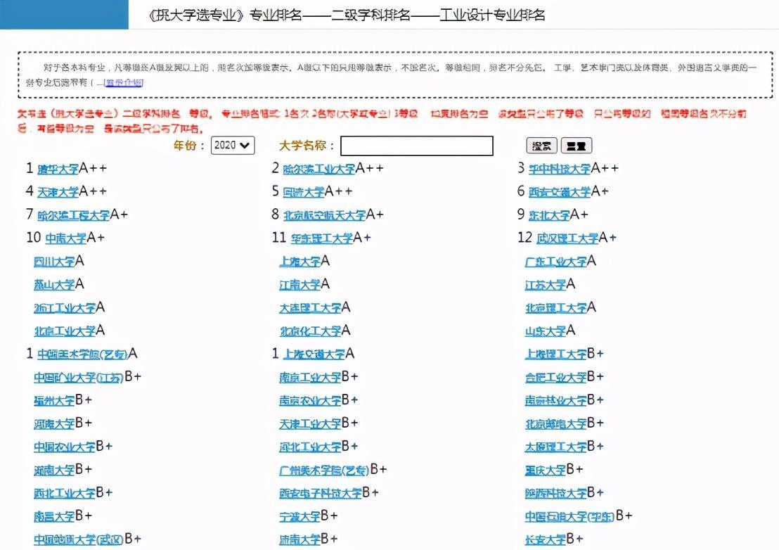This screenshot has width=779, height=550.
Task: Click the 四川大学 link graded A
Action: click(54, 262)
